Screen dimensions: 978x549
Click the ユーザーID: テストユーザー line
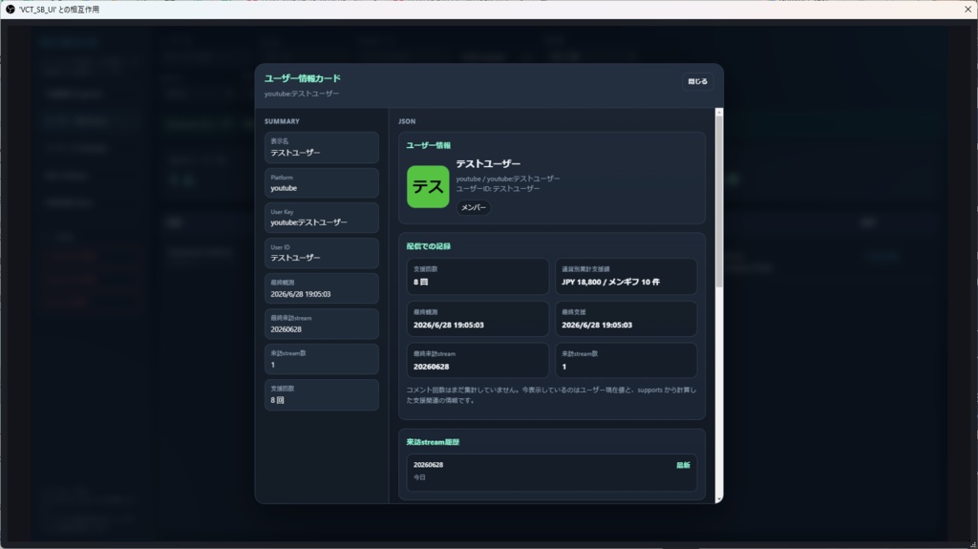(498, 189)
